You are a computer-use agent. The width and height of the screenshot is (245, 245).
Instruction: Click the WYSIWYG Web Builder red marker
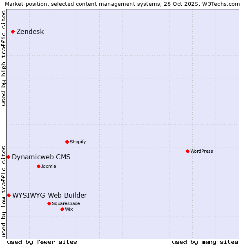pos(9,195)
